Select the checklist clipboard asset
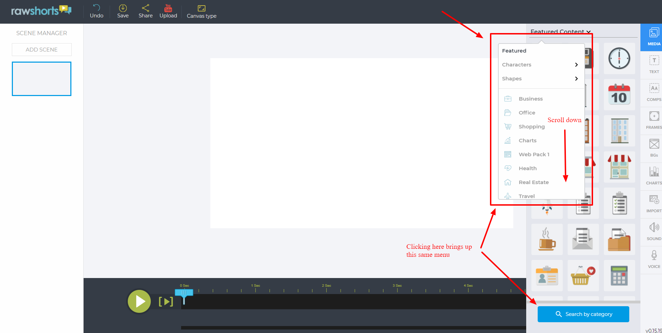Screen dimensions: 662x333 [619, 203]
